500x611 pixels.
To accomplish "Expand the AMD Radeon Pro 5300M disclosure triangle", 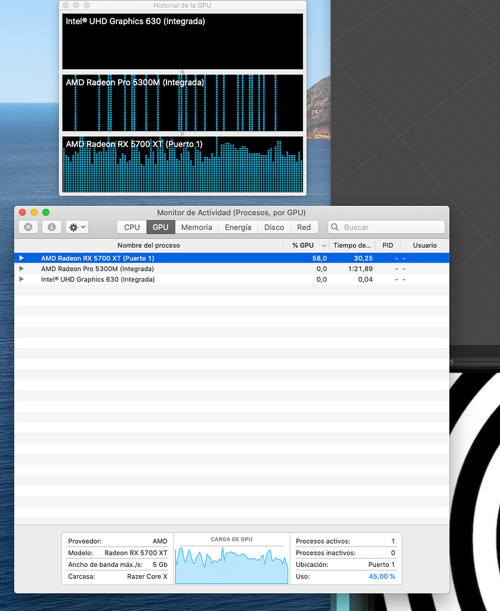I will [21, 269].
